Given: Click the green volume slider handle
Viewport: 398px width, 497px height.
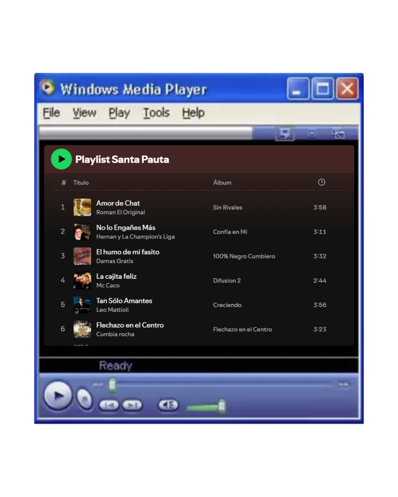Looking at the screenshot, I should pos(222,406).
